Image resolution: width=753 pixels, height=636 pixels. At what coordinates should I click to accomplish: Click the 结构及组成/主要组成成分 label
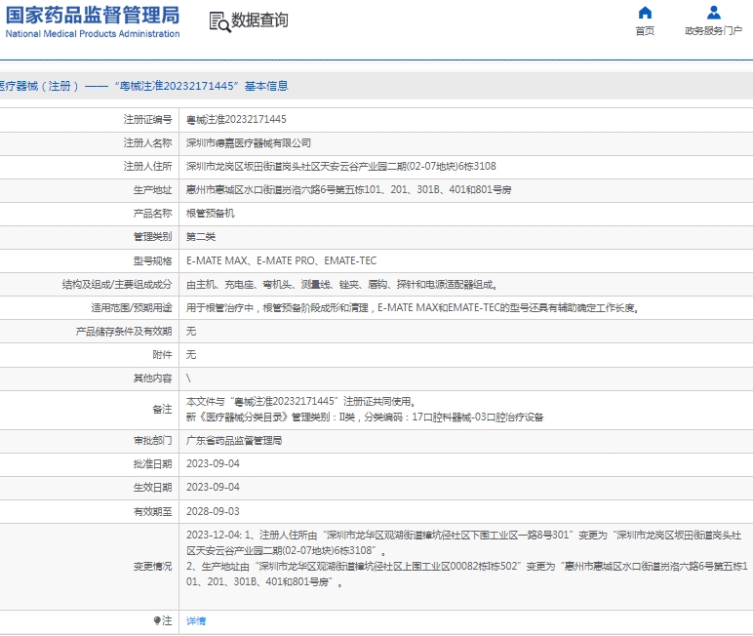click(x=117, y=285)
